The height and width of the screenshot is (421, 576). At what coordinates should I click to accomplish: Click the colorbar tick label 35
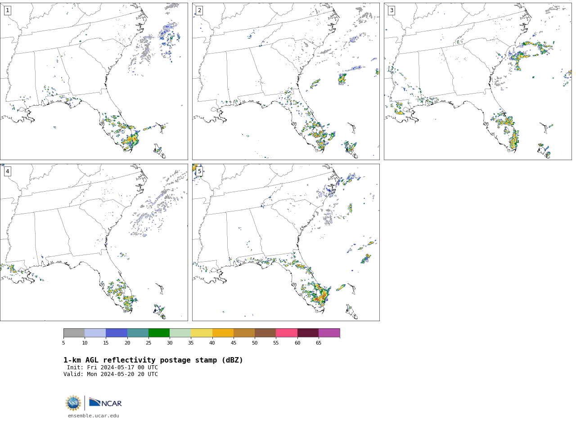191,343
